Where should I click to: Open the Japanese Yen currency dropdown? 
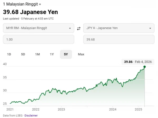coord(118,28)
